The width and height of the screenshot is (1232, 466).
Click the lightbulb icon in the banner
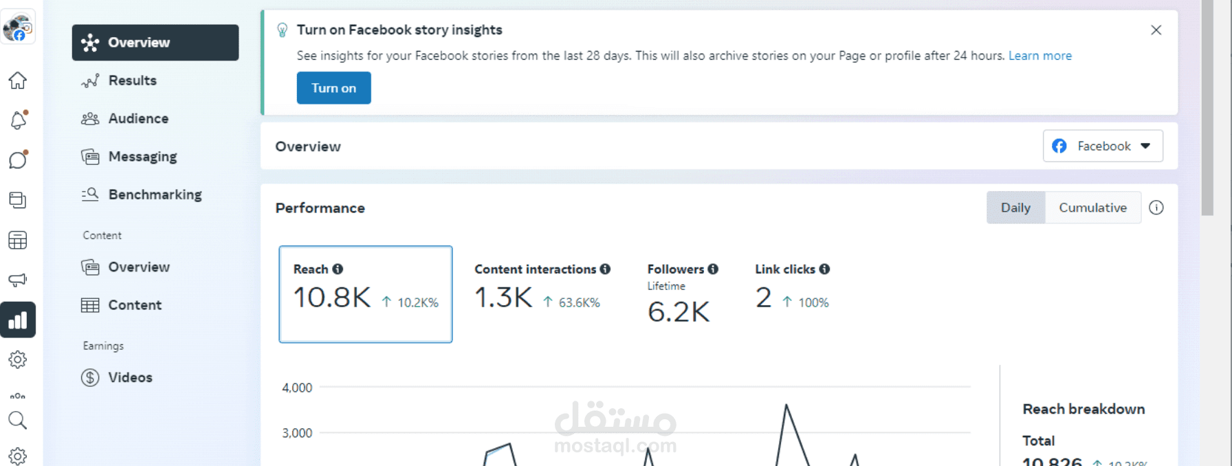[x=282, y=30]
